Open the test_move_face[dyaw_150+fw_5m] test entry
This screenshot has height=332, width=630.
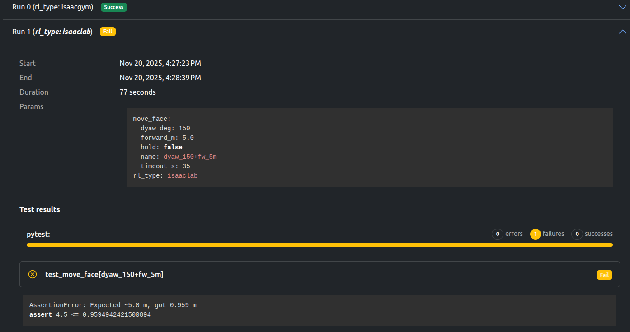(x=104, y=274)
